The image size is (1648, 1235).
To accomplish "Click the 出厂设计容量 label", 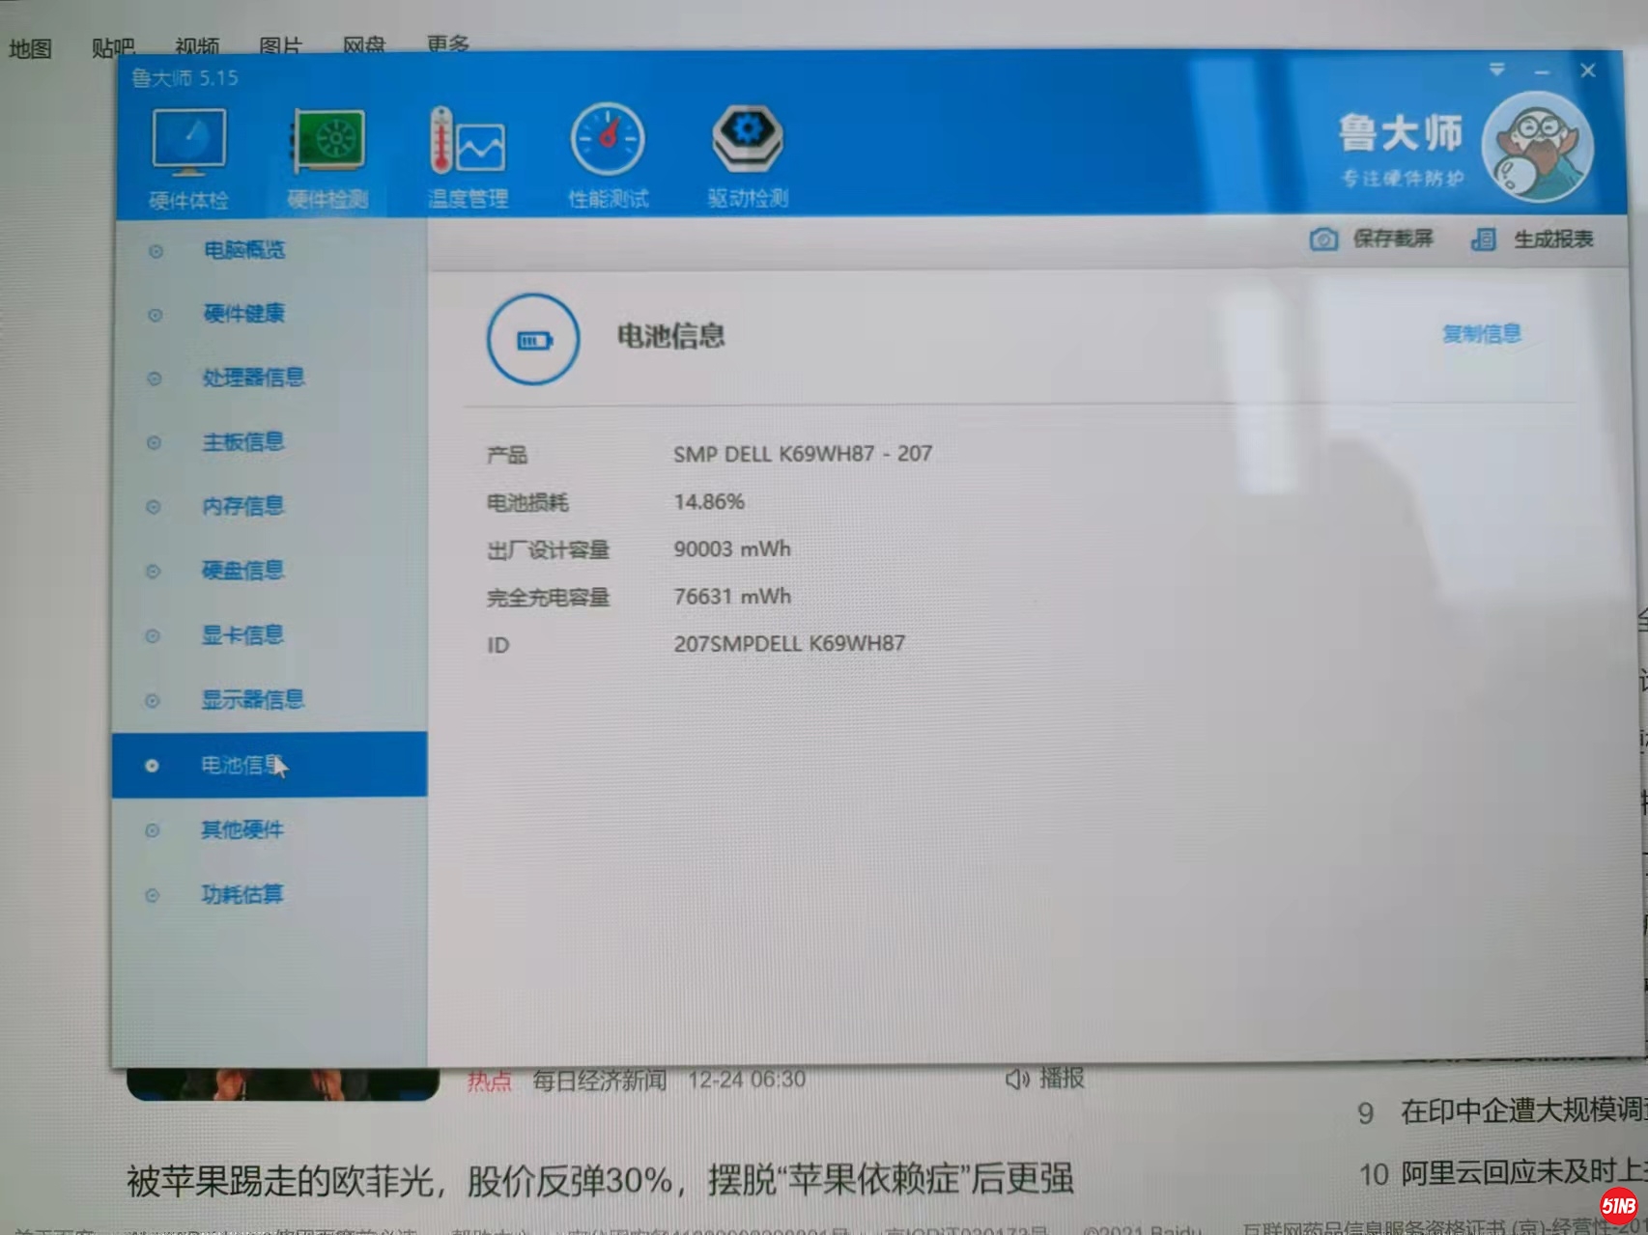I will click(x=548, y=550).
